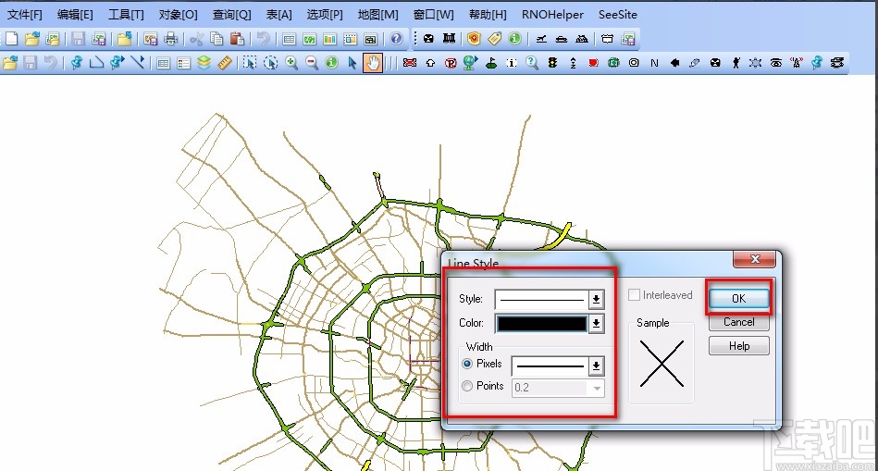Close the Line Style dialog
This screenshot has height=471, width=878.
(x=755, y=259)
